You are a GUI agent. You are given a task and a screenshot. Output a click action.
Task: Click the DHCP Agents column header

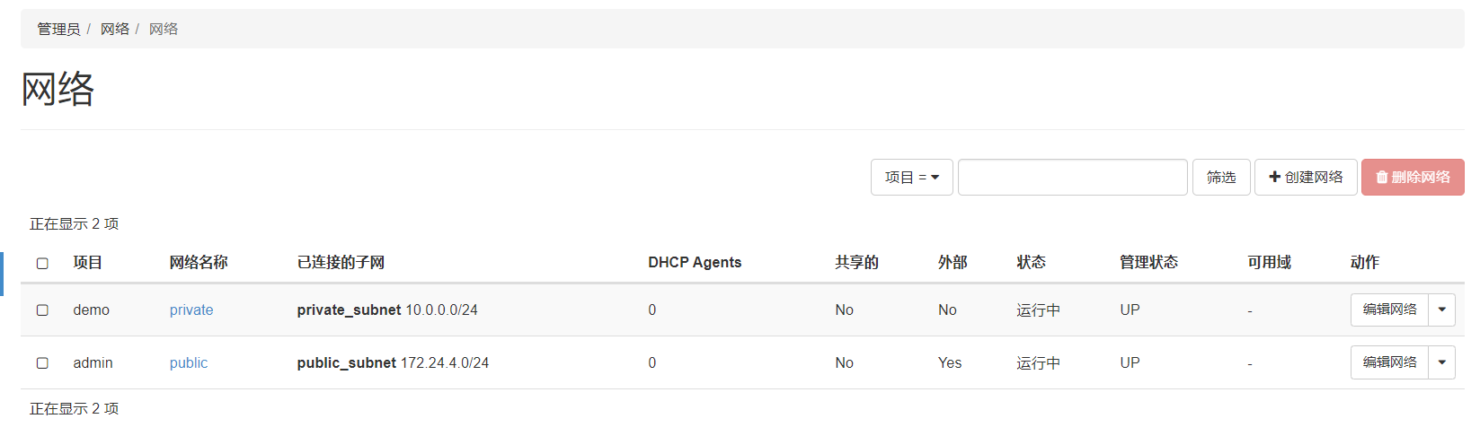[x=695, y=263]
